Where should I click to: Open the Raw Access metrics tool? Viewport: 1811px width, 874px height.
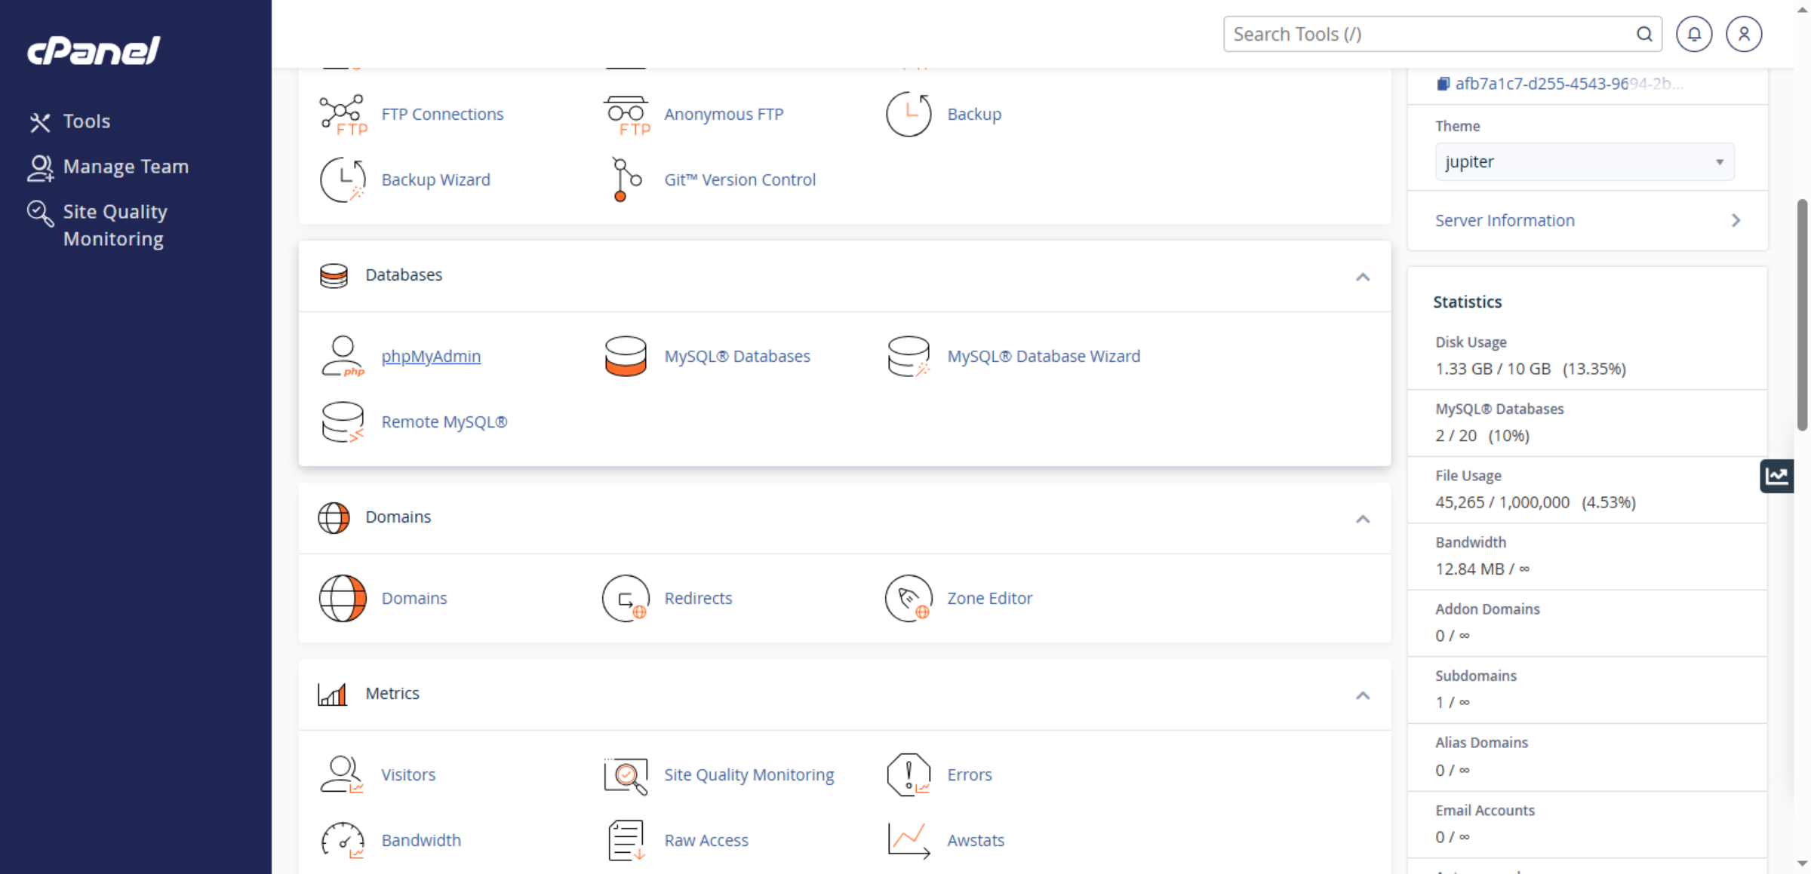[x=706, y=839]
